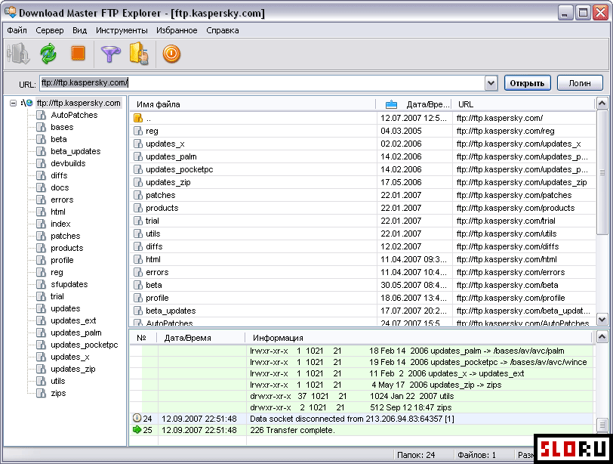
Task: Click the yellow folder with hand icon
Action: (138, 54)
